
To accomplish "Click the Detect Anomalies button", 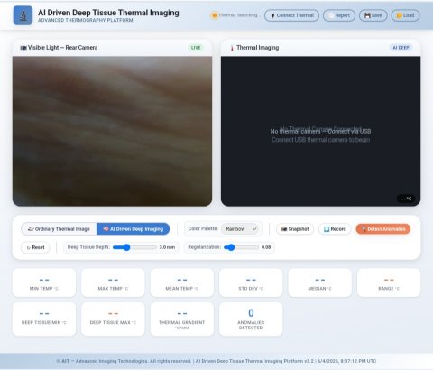I will 383,229.
